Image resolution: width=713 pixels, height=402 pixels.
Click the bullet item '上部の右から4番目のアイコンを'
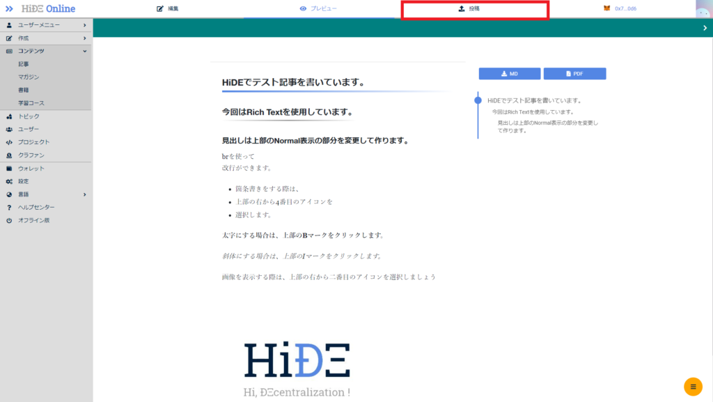point(284,201)
